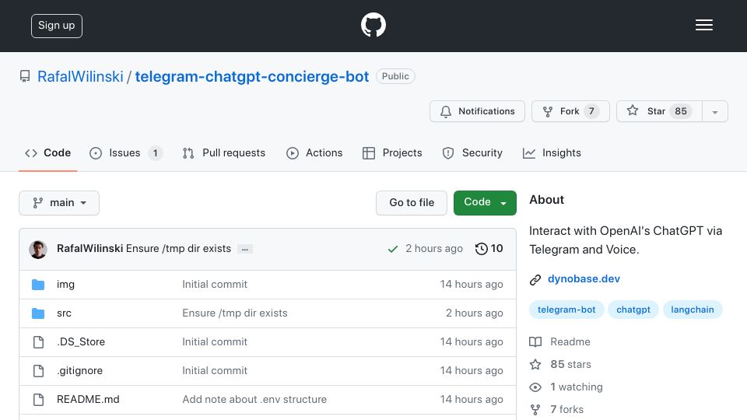Image resolution: width=747 pixels, height=420 pixels.
Task: Click the Notifications bell button
Action: 477,111
